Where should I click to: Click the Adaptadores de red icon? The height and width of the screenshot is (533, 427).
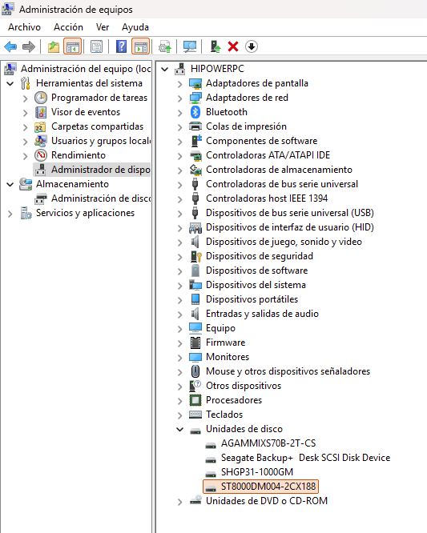195,98
